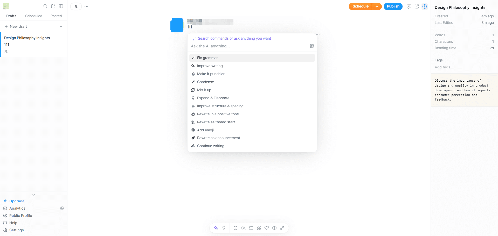498x236 pixels.
Task: Select Improve writing from AI menu
Action: coord(210,66)
